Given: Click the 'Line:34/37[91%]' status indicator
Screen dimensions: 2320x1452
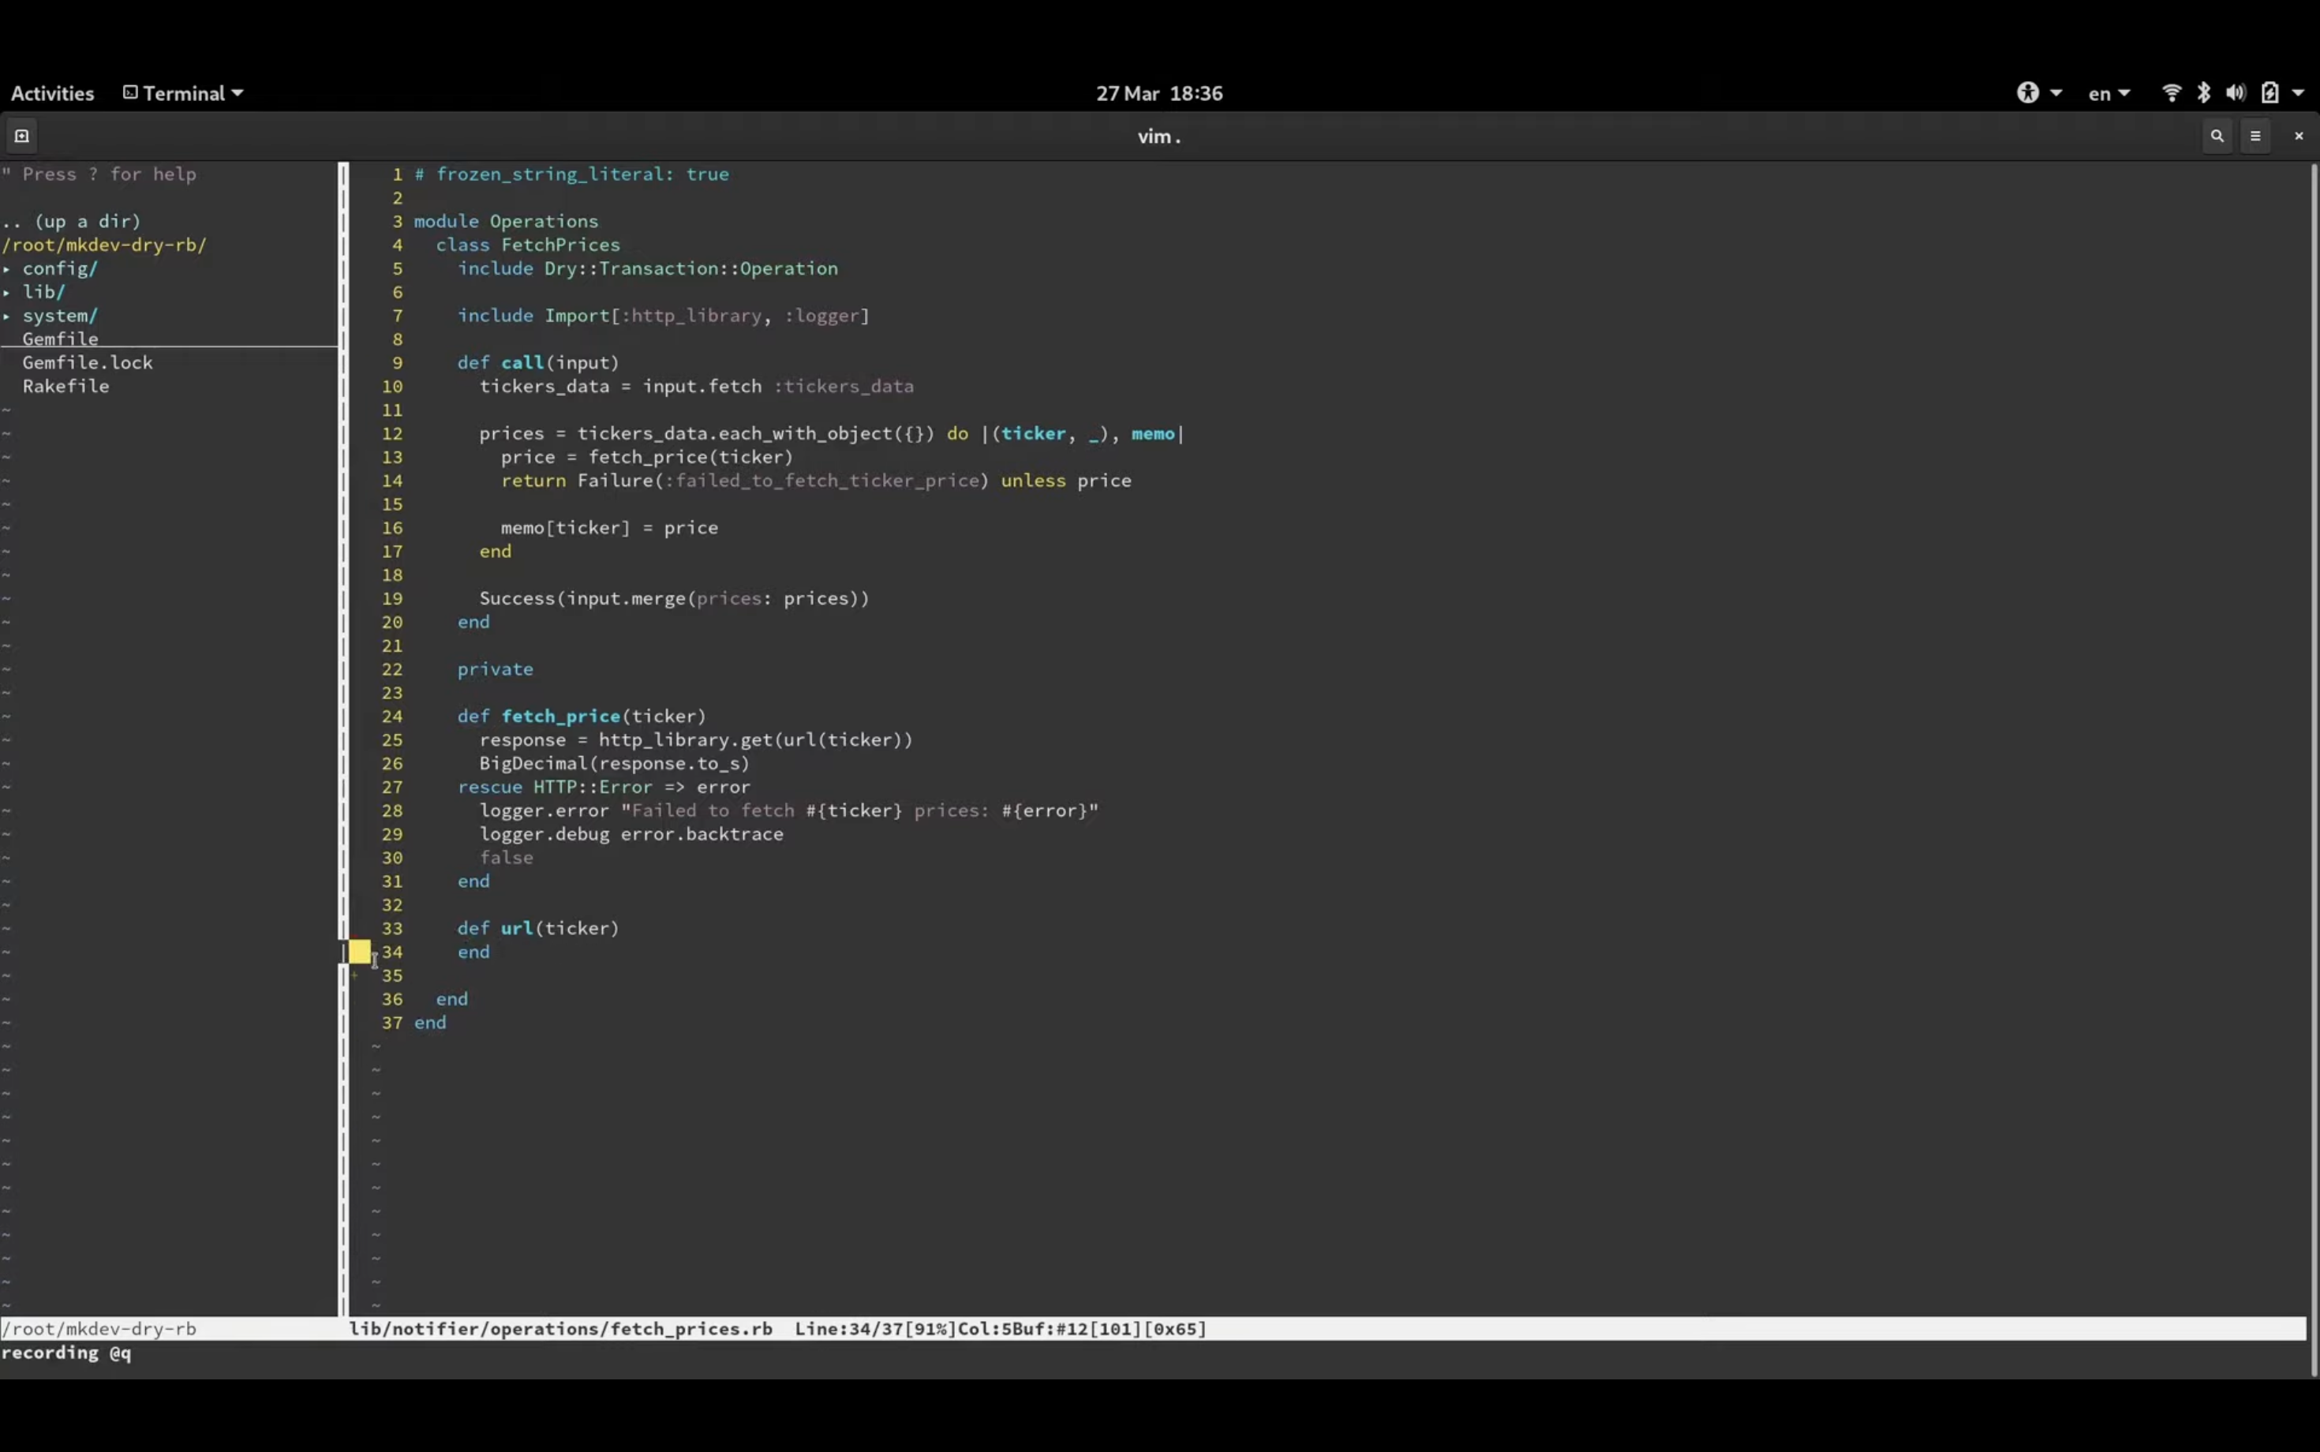Looking at the screenshot, I should pos(876,1328).
